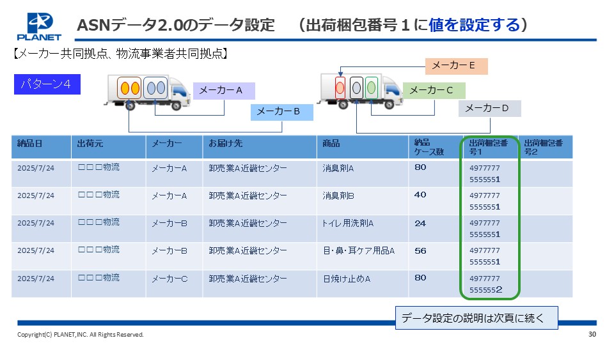Click the 消臭剤A product cell
The width and height of the screenshot is (614, 345).
pyautogui.click(x=362, y=173)
